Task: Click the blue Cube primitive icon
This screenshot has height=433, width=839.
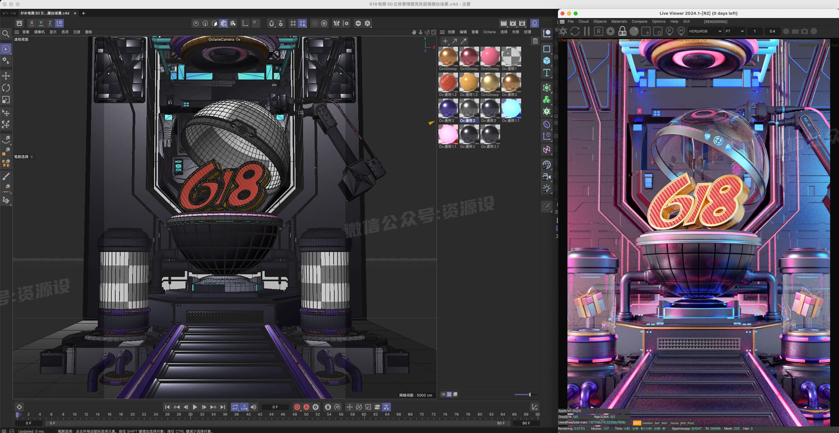Action: click(546, 61)
